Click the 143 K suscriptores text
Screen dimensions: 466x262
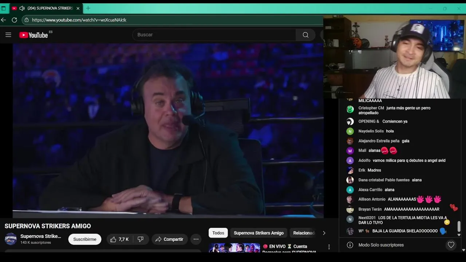(36, 243)
